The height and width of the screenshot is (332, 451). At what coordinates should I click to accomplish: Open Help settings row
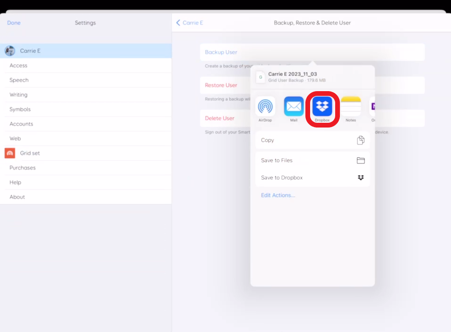(x=86, y=182)
